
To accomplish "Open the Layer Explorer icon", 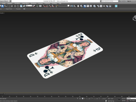I will click(x=81, y=6).
